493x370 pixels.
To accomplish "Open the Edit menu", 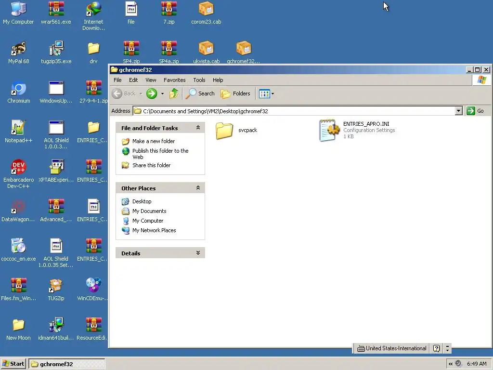I will coord(133,80).
